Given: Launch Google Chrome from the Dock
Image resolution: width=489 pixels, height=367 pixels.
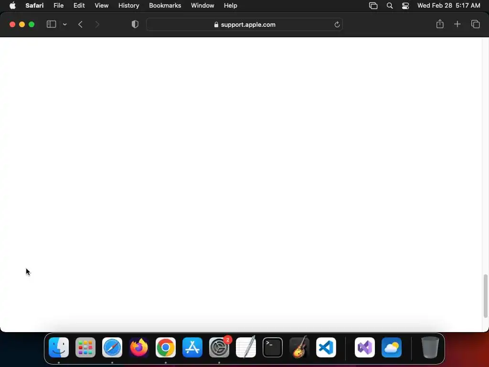Looking at the screenshot, I should pos(166,347).
